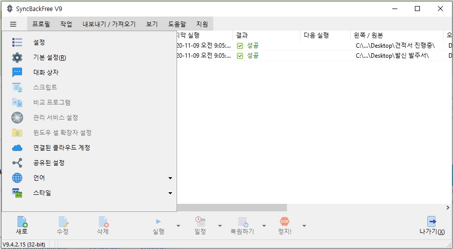Open the 내보내기 / 가져오기 menu
The image size is (453, 249).
pyautogui.click(x=109, y=24)
